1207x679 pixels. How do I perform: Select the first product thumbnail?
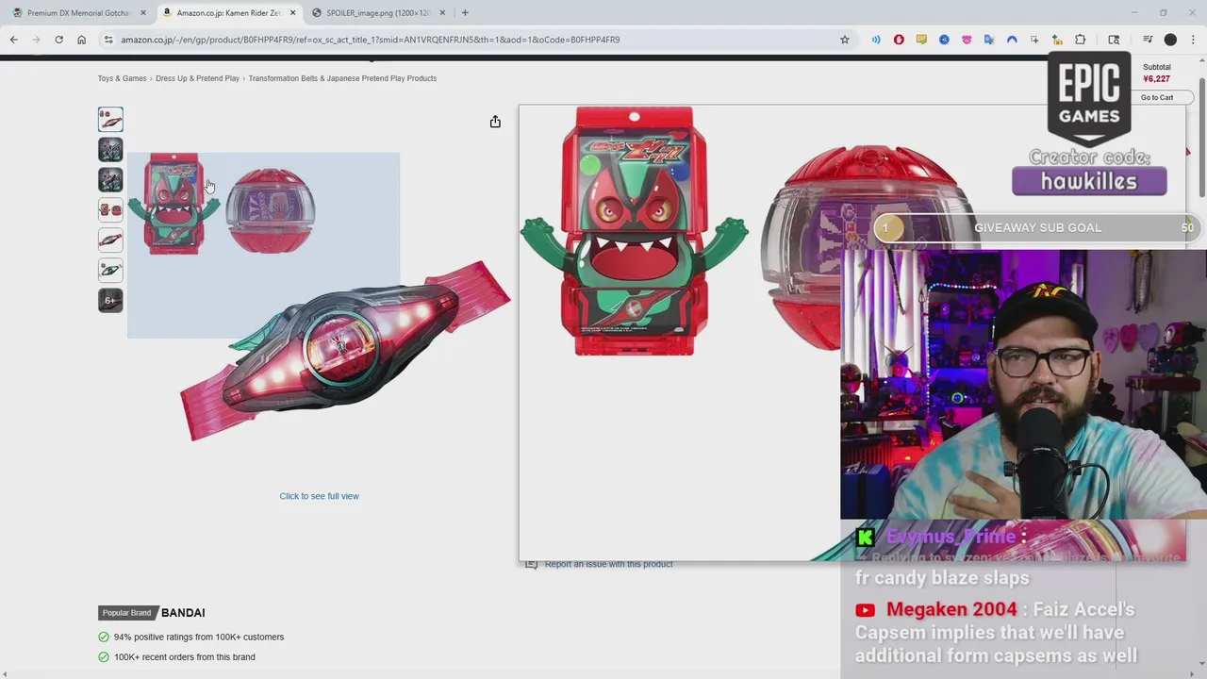[110, 120]
